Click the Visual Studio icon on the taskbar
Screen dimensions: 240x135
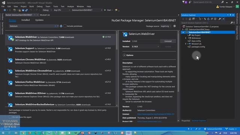pyautogui.click(x=129, y=133)
